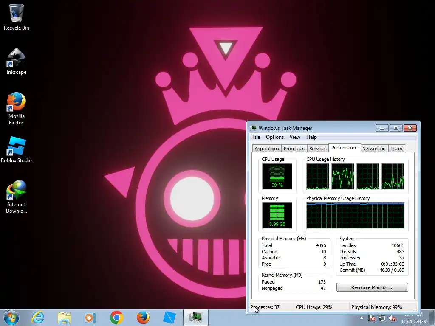Open the Options menu in Task Manager
Screen dimensions: 435x326
[275, 137]
